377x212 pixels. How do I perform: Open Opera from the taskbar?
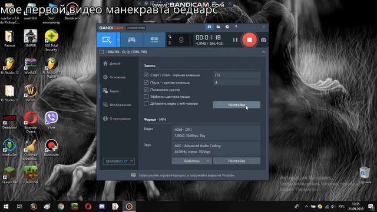[88, 207]
